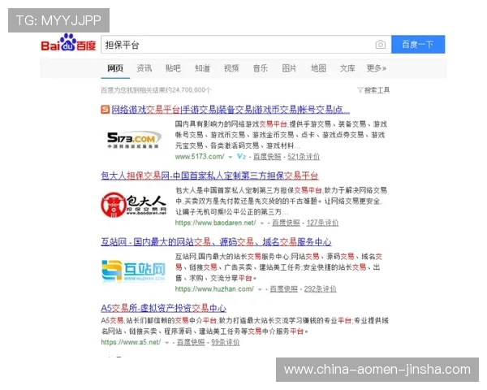Expand dropdown arrow next to huzhan.com
487x390 pixels.
coord(260,289)
